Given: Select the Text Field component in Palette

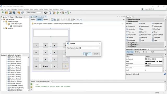Looking at the screenshot, I should tap(156, 29).
